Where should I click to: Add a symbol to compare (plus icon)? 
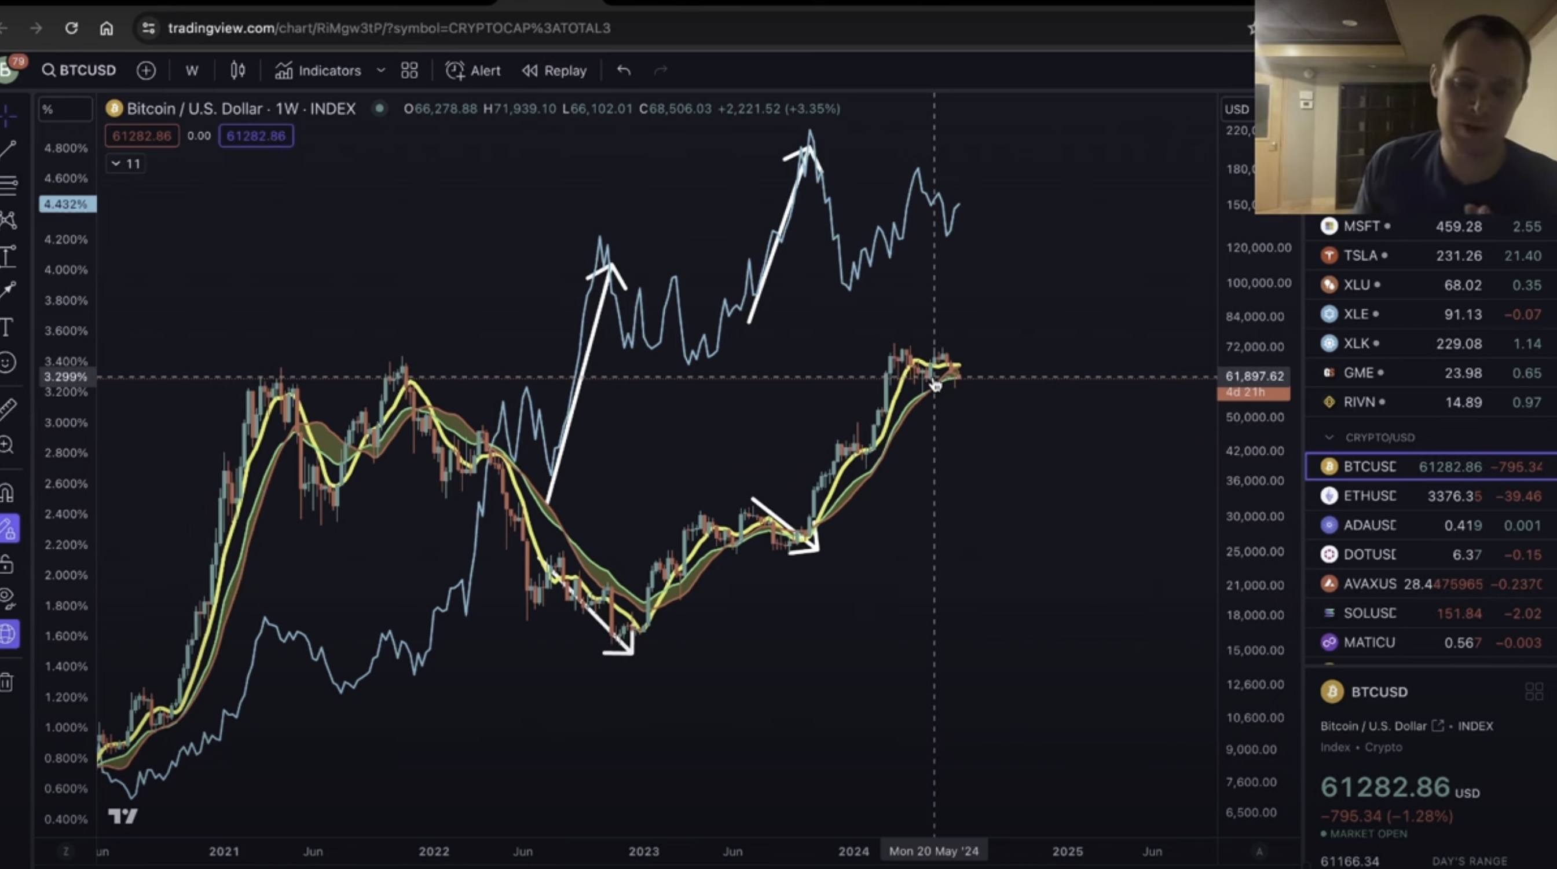pos(146,70)
